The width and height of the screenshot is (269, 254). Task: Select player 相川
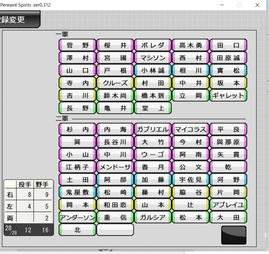click(x=191, y=70)
